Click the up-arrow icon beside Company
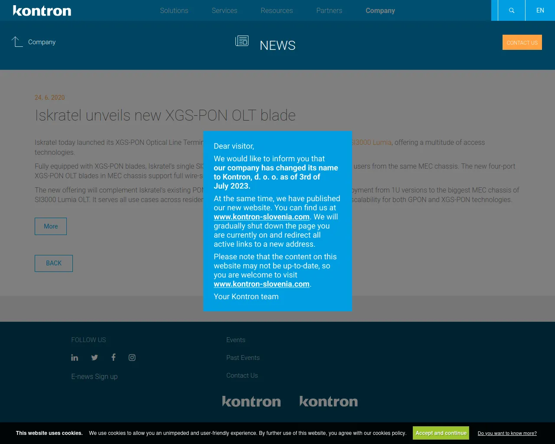The height and width of the screenshot is (444, 555). tap(17, 42)
